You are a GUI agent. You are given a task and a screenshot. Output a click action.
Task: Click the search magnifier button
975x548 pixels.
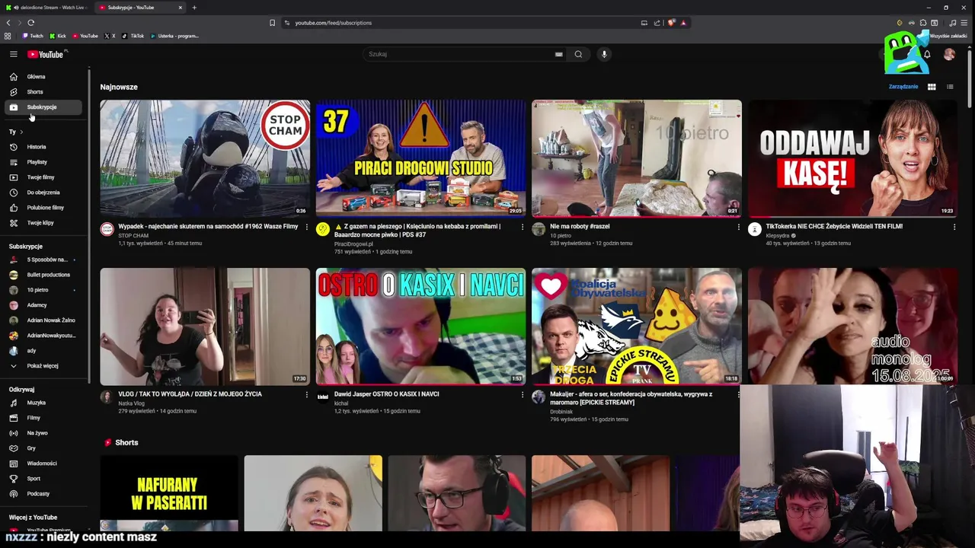point(578,54)
